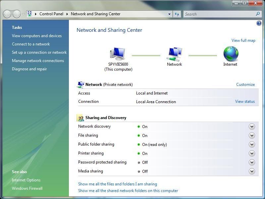Click the View full map link

243,40
